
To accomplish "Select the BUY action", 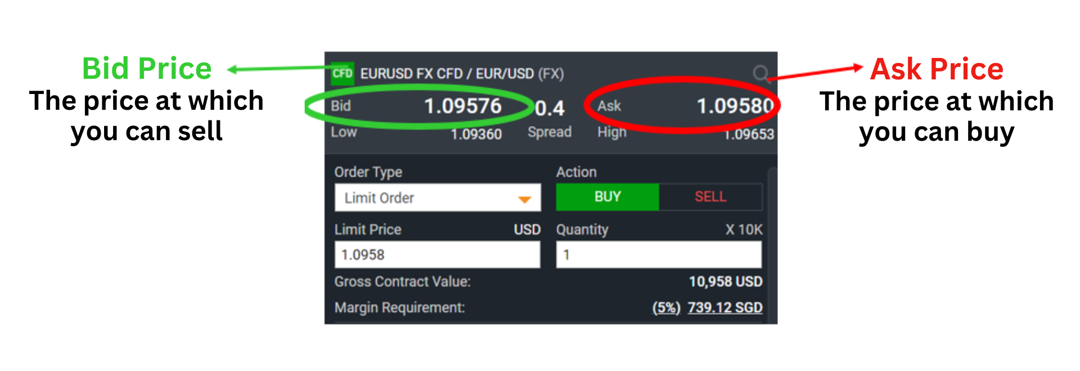I will [607, 197].
